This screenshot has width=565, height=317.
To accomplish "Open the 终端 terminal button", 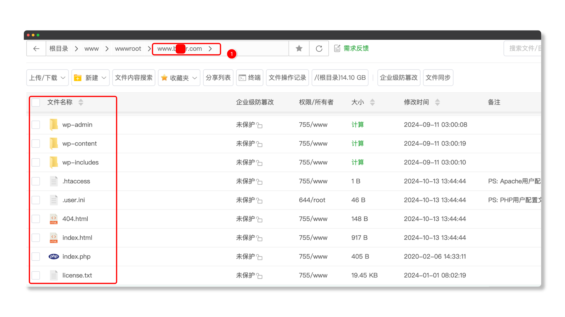I will (x=250, y=78).
